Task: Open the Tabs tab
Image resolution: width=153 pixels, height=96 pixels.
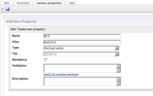Action: (x=72, y=3)
